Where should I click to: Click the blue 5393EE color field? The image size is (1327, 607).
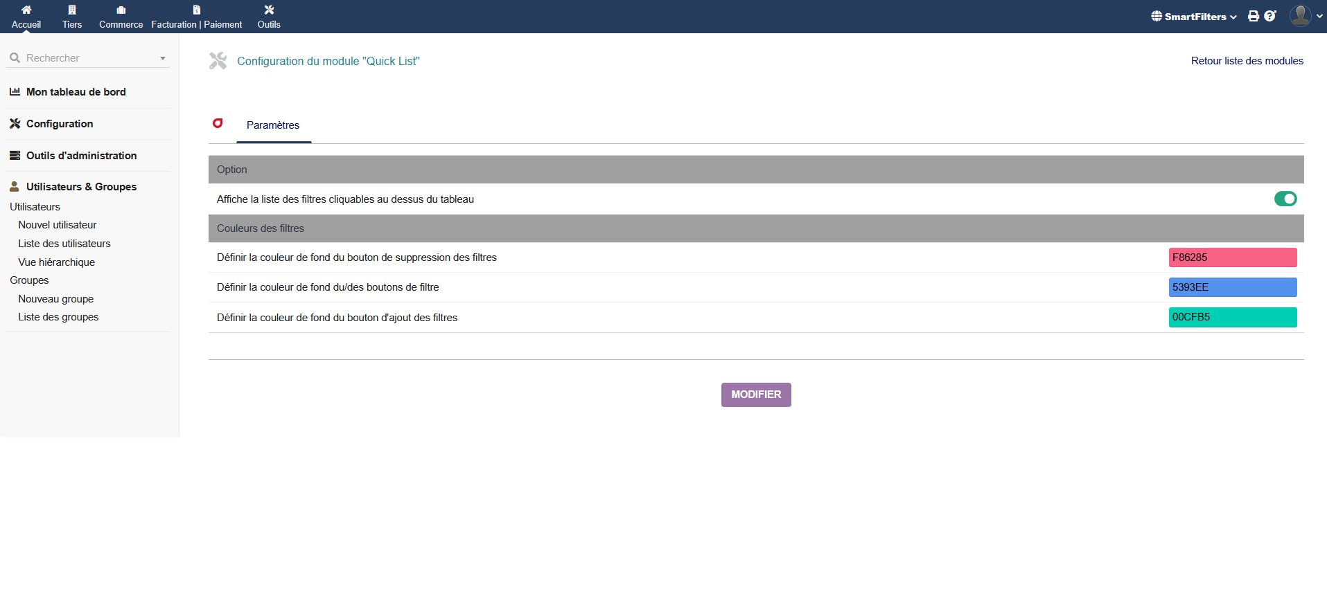(1232, 287)
